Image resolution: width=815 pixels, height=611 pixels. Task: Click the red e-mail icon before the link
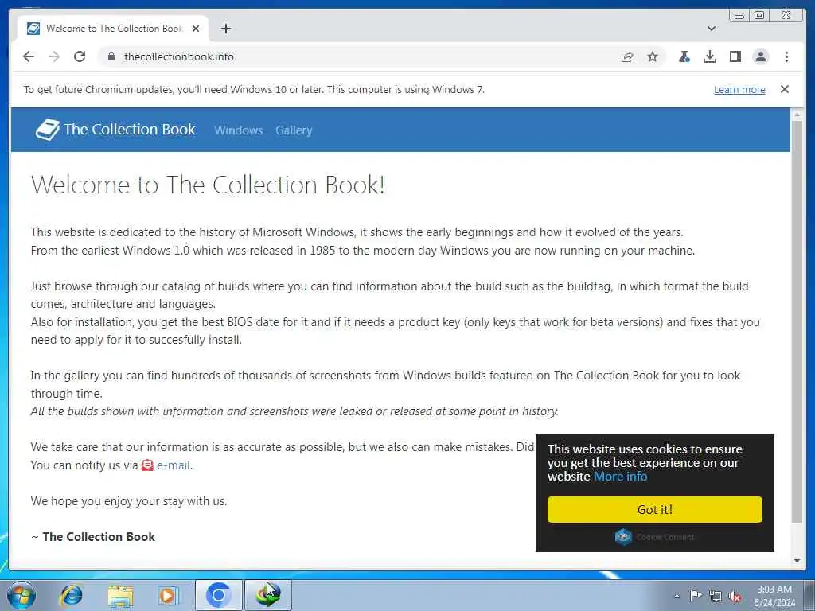pos(147,465)
